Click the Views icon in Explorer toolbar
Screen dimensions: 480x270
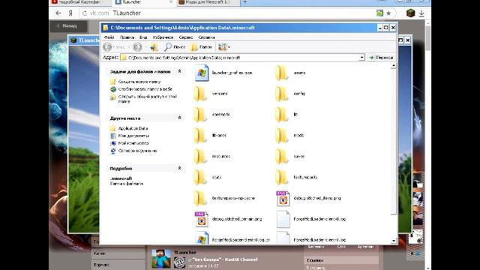(x=222, y=47)
